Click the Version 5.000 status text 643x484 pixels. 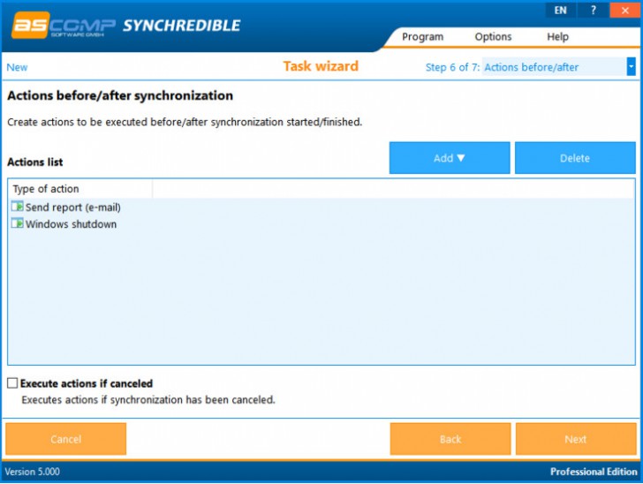coord(32,472)
